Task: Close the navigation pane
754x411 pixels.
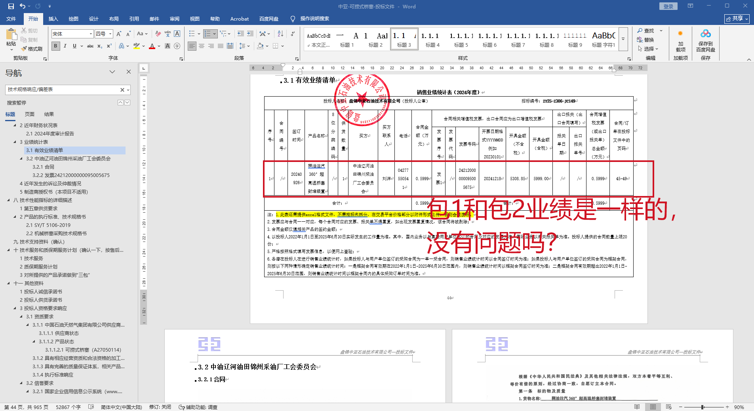Action: click(x=129, y=72)
